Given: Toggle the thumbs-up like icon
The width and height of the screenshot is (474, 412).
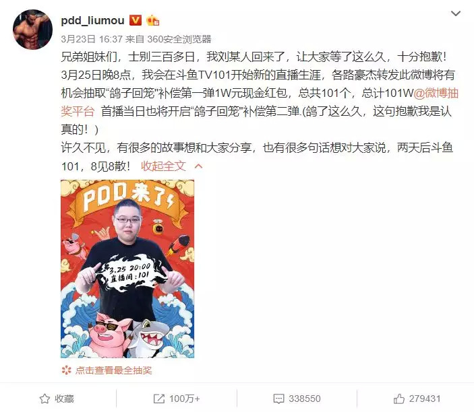Looking at the screenshot, I should 399,399.
